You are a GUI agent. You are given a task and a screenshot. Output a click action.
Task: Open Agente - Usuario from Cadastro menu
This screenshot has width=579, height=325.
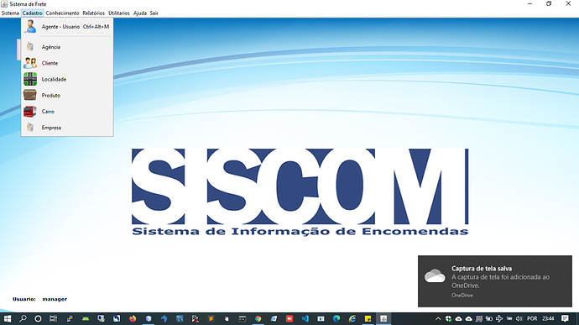(x=67, y=27)
